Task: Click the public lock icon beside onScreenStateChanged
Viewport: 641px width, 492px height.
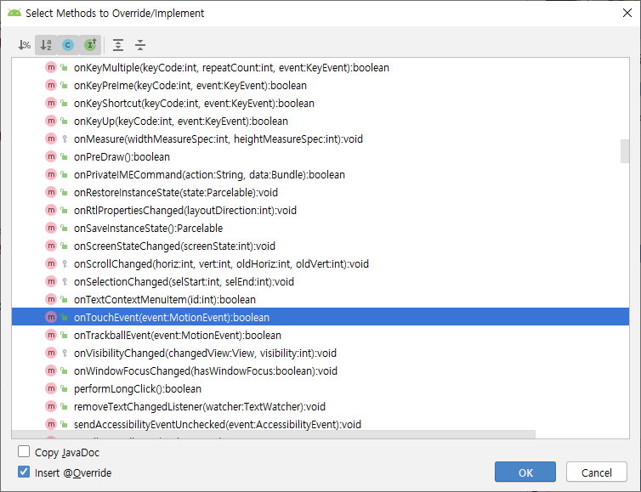Action: pyautogui.click(x=64, y=246)
